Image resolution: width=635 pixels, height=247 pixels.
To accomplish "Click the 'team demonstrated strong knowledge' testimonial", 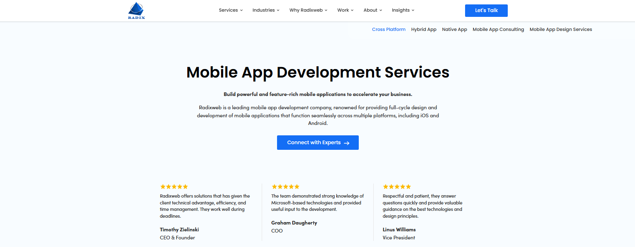I will (317, 203).
